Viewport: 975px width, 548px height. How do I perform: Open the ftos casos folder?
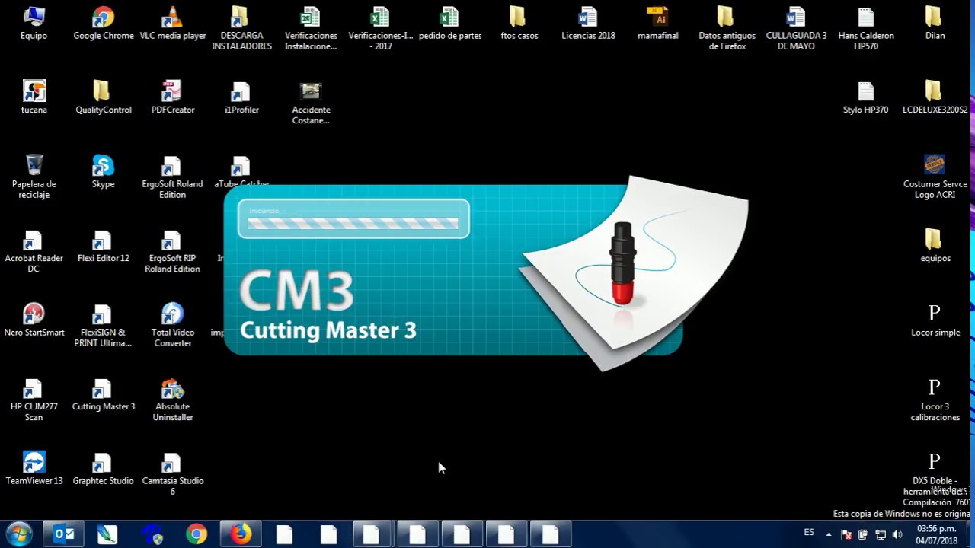[519, 24]
